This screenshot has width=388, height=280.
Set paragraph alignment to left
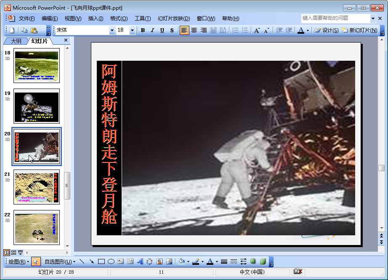tap(184, 30)
